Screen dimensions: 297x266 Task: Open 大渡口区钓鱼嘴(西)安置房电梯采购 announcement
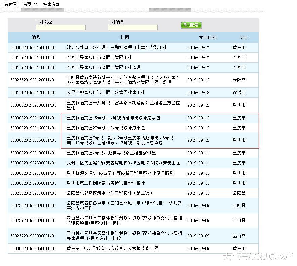pos(124,163)
